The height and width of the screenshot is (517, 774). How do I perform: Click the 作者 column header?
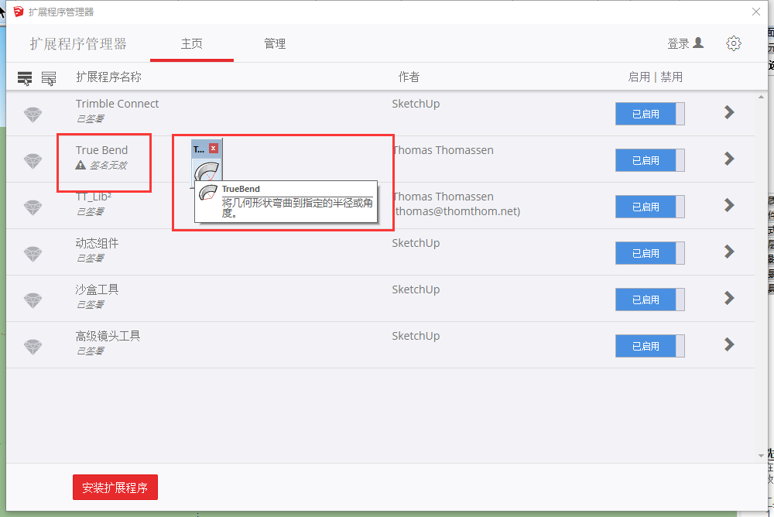pos(409,77)
